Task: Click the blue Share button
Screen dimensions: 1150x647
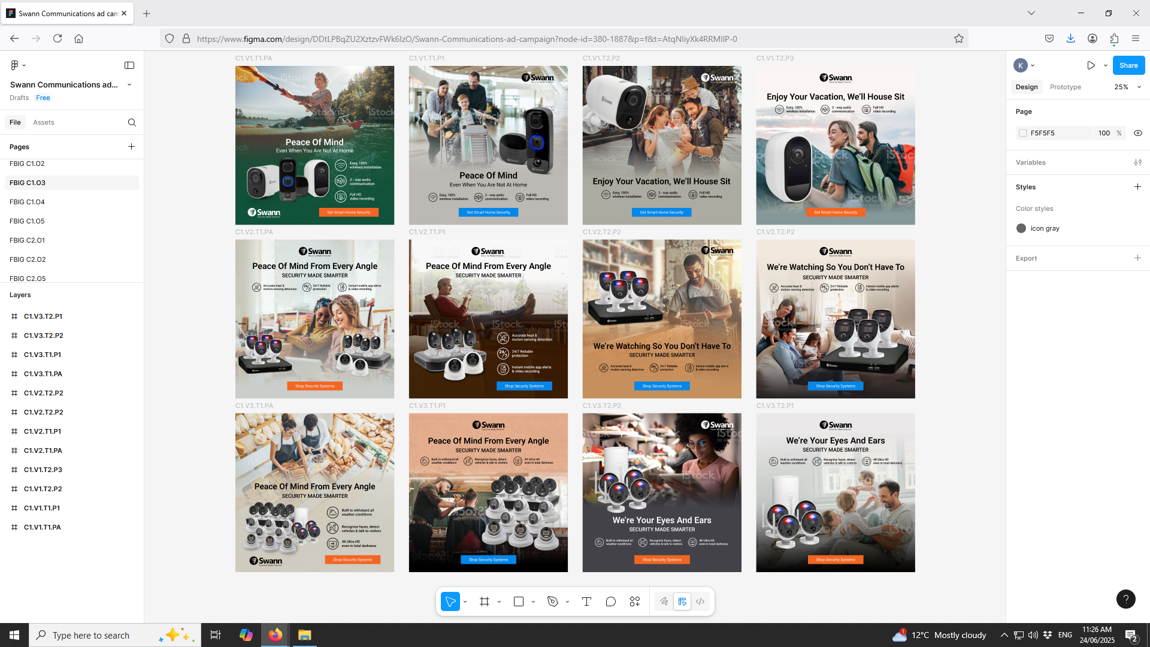Action: tap(1128, 65)
